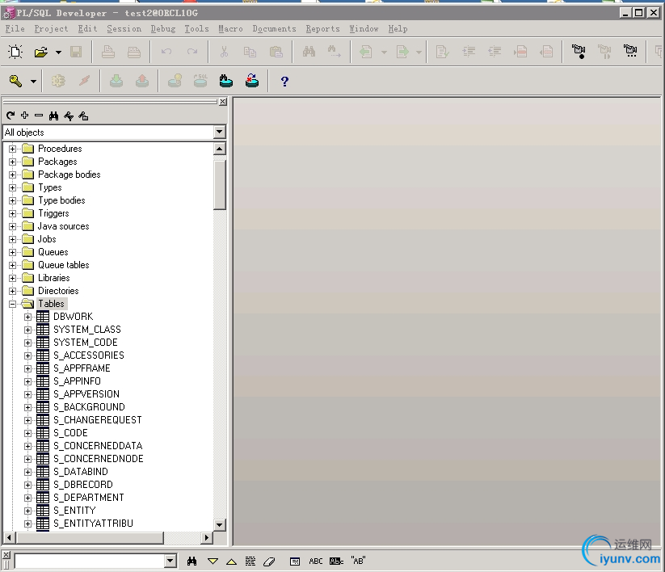Viewport: 665px width, 572px height.
Task: Expand the DBWORK table node
Action: pyautogui.click(x=27, y=318)
